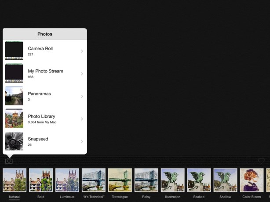Open the My Photo Stream album
The height and width of the screenshot is (202, 270).
point(45,74)
